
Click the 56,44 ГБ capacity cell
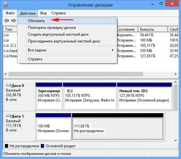coord(147,35)
